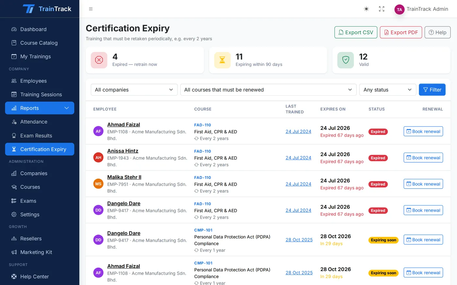
Task: Book renewal for Malika Stehr II
Action: (423, 184)
